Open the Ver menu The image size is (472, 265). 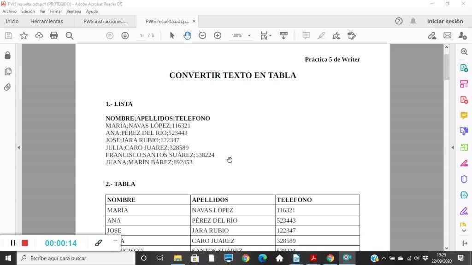pos(42,12)
